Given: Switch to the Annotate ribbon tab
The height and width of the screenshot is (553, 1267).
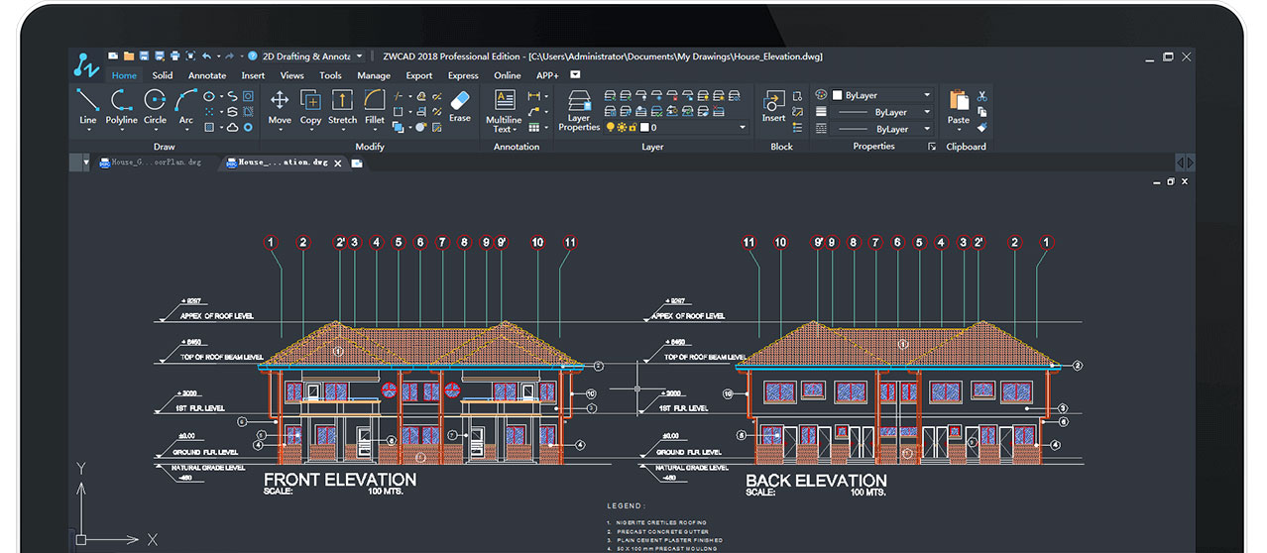Looking at the screenshot, I should point(207,75).
